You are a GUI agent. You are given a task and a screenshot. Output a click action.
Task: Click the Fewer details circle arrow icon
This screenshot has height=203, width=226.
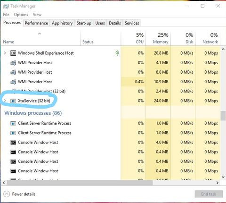7,194
